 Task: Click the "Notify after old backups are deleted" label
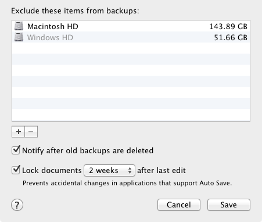(x=88, y=151)
